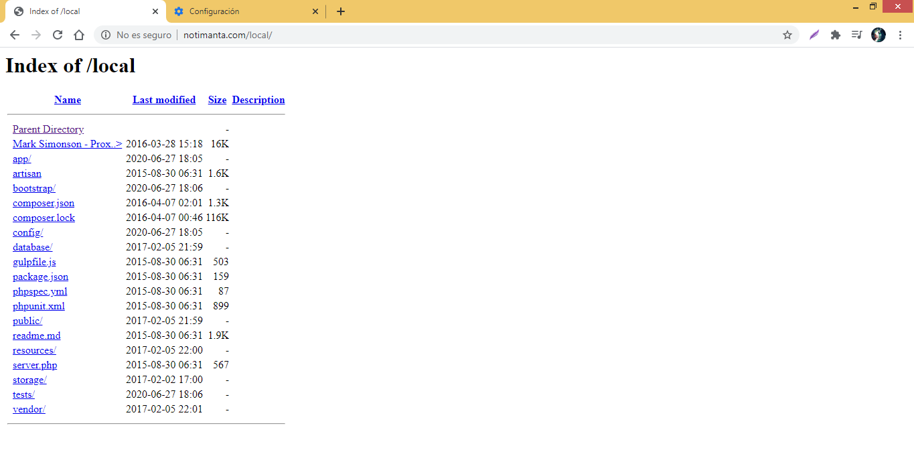914x454 pixels.
Task: Open the purple feather extension
Action: tap(814, 35)
